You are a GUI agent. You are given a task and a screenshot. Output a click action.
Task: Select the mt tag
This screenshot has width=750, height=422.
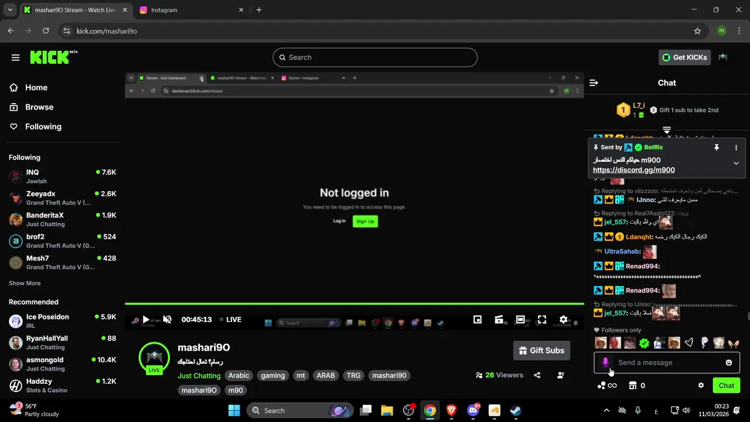301,376
